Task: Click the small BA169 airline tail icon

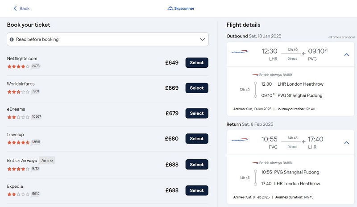Action: 255,75
